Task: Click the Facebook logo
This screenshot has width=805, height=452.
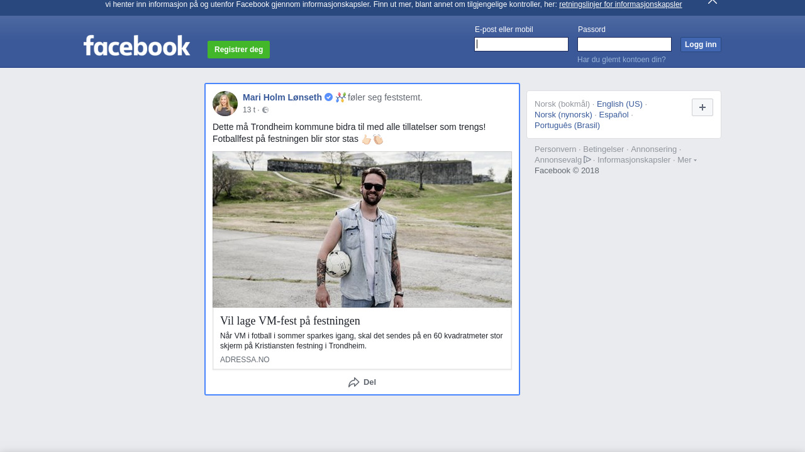Action: click(136, 46)
